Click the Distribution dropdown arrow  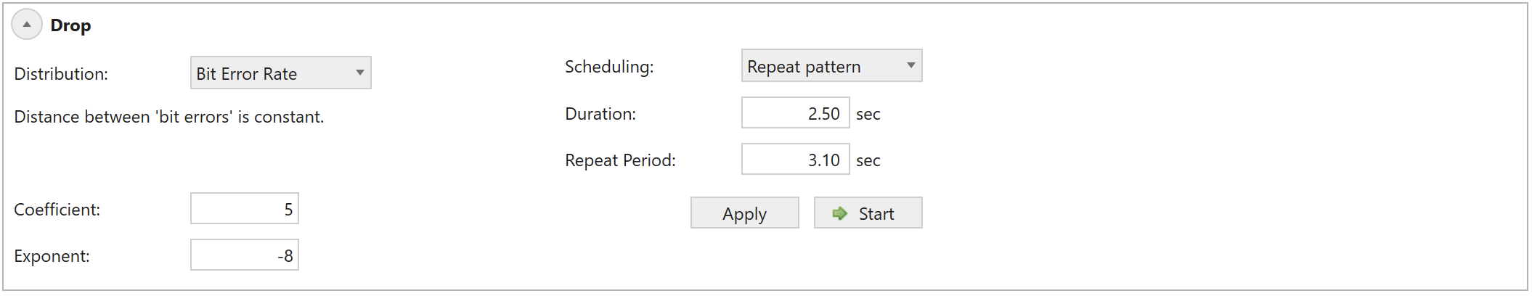(x=359, y=73)
